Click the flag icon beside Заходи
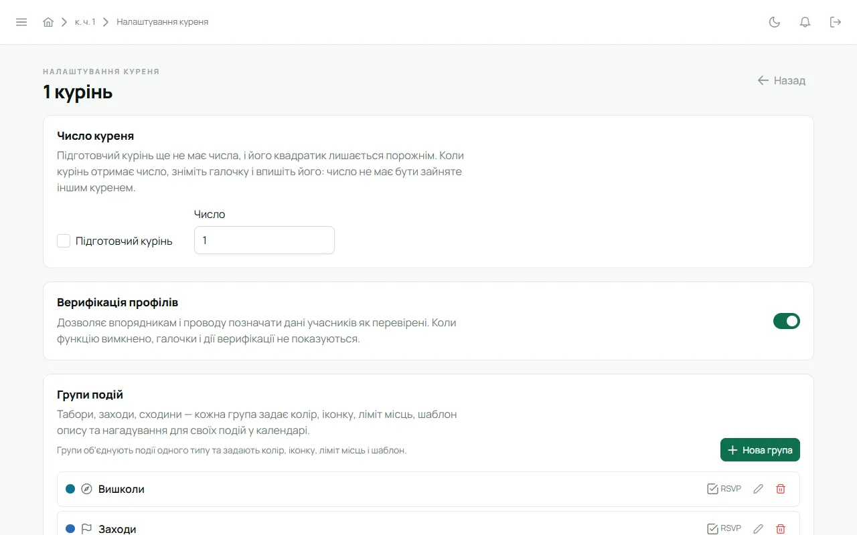The height and width of the screenshot is (535, 857). 86,529
